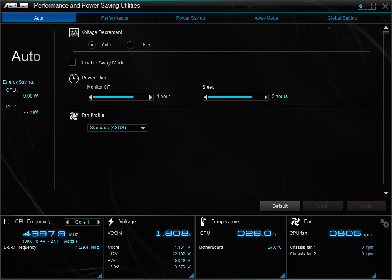Click the Undo button
Screen dimensions: 392x280
323,206
